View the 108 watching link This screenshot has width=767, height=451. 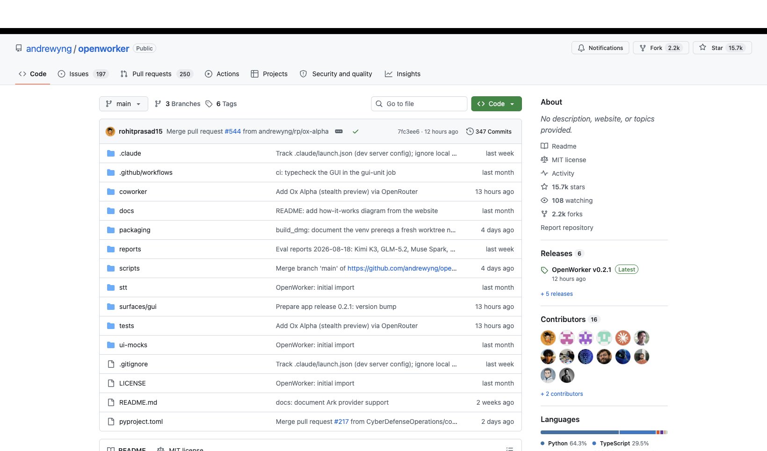click(567, 200)
